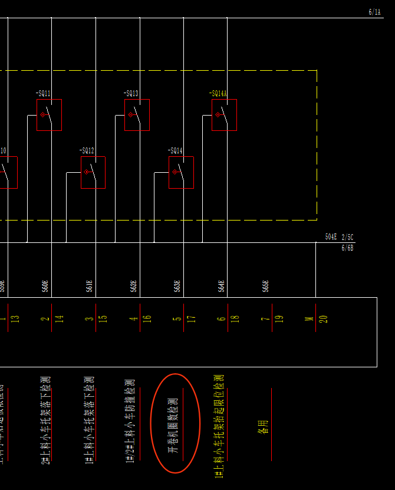
Task: Select the 开卷机圈数检测 label
Action: (173, 426)
